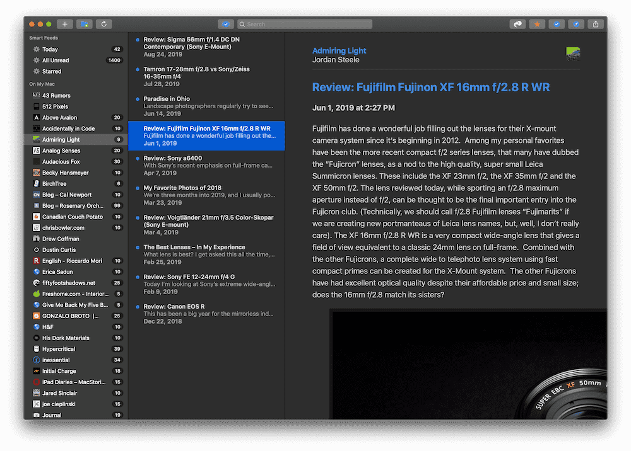Open article Review: Sigma 56mm f/1.4 DC DN
The height and width of the screenshot is (451, 631).
point(206,47)
